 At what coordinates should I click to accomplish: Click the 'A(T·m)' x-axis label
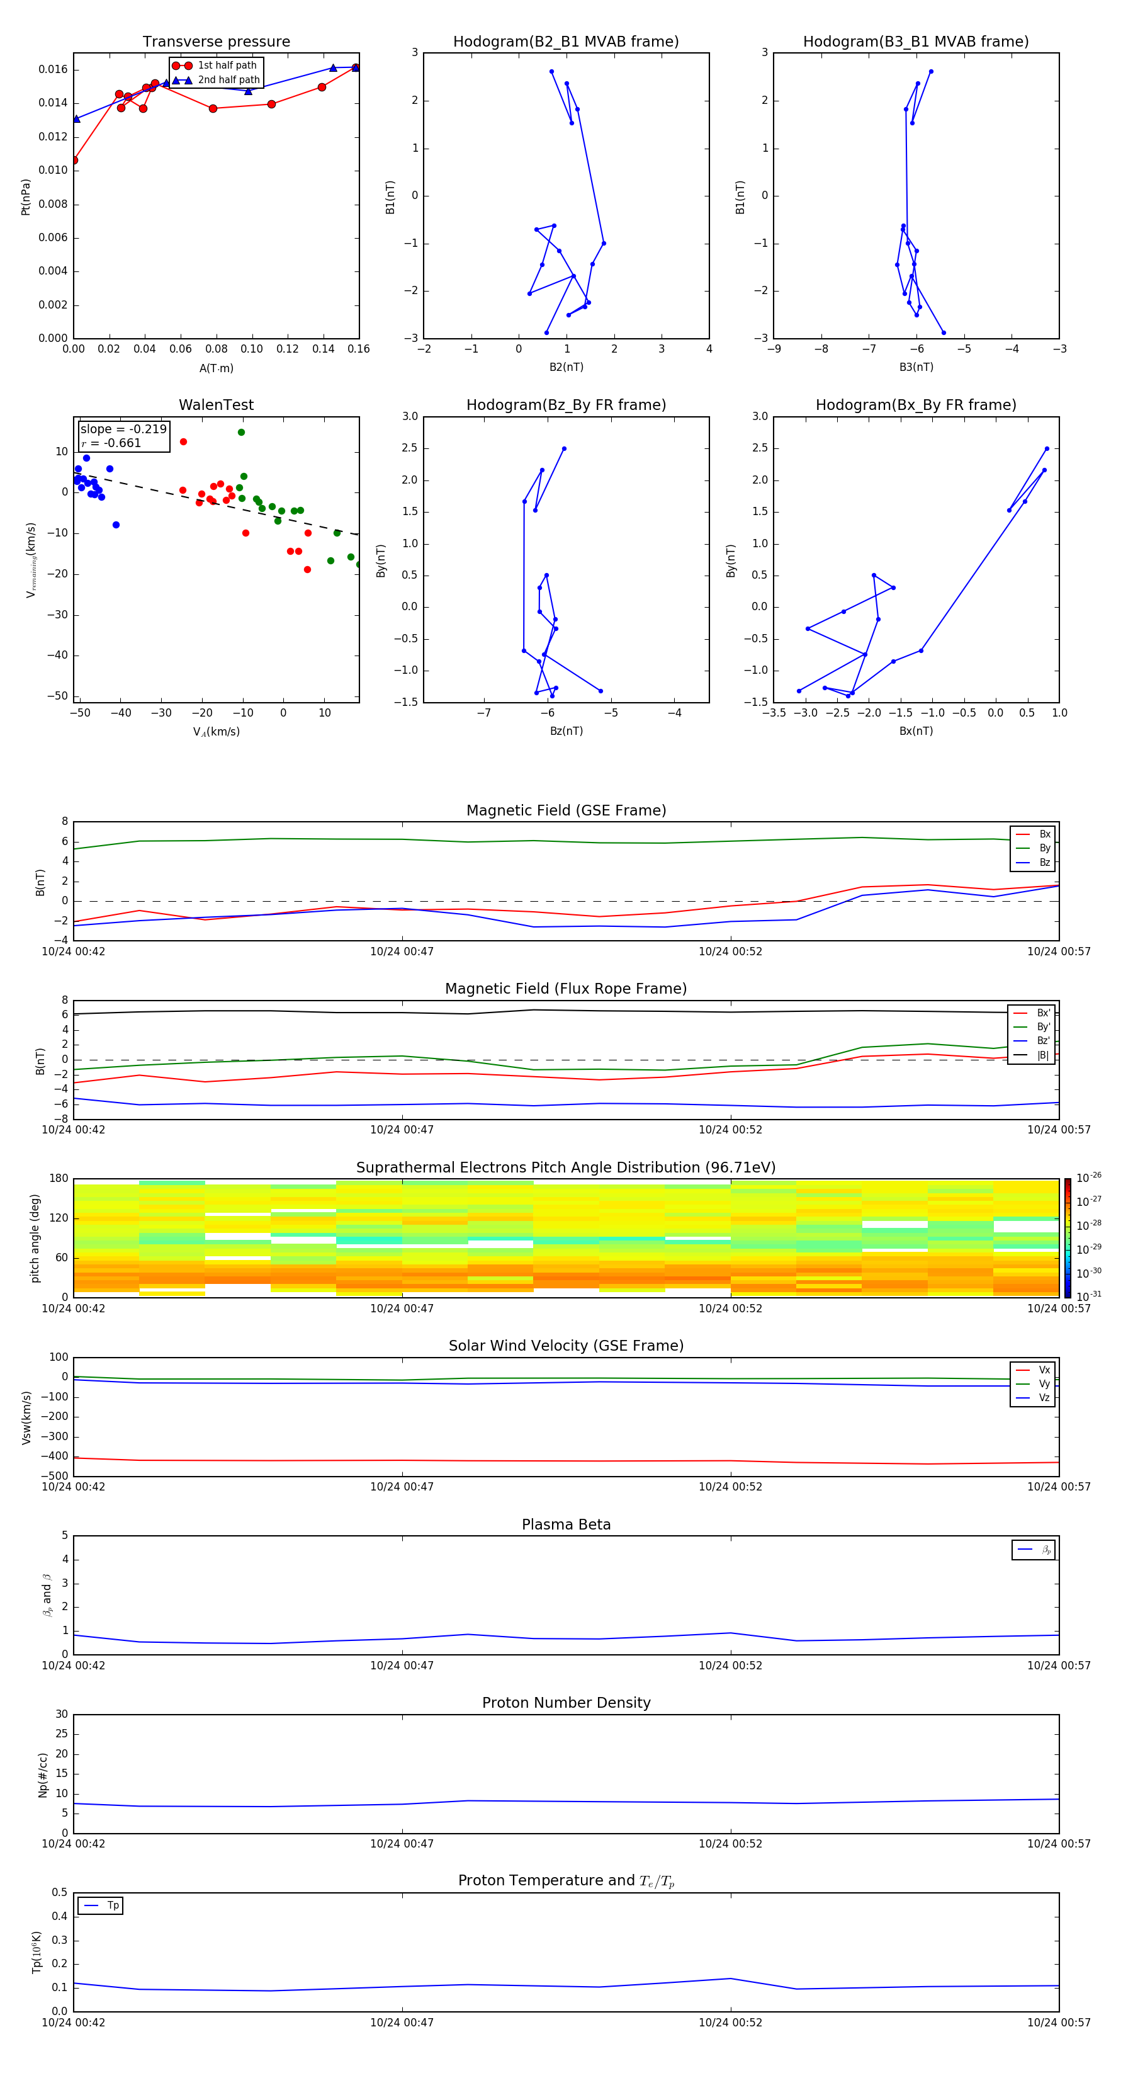click(x=216, y=368)
